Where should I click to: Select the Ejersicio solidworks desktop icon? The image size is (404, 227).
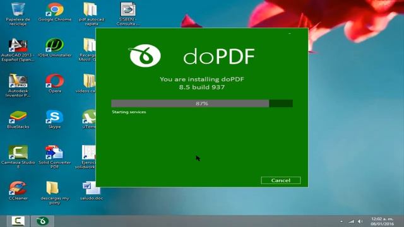[x=86, y=157]
